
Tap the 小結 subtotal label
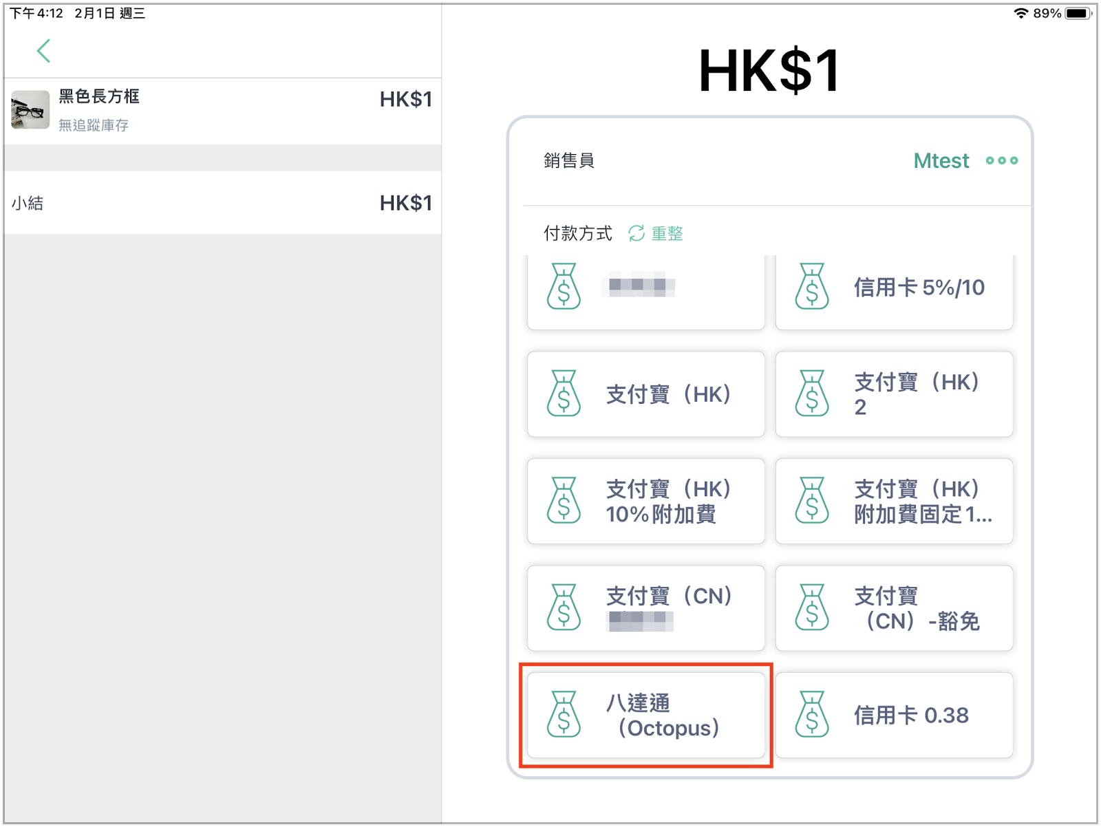coord(28,203)
